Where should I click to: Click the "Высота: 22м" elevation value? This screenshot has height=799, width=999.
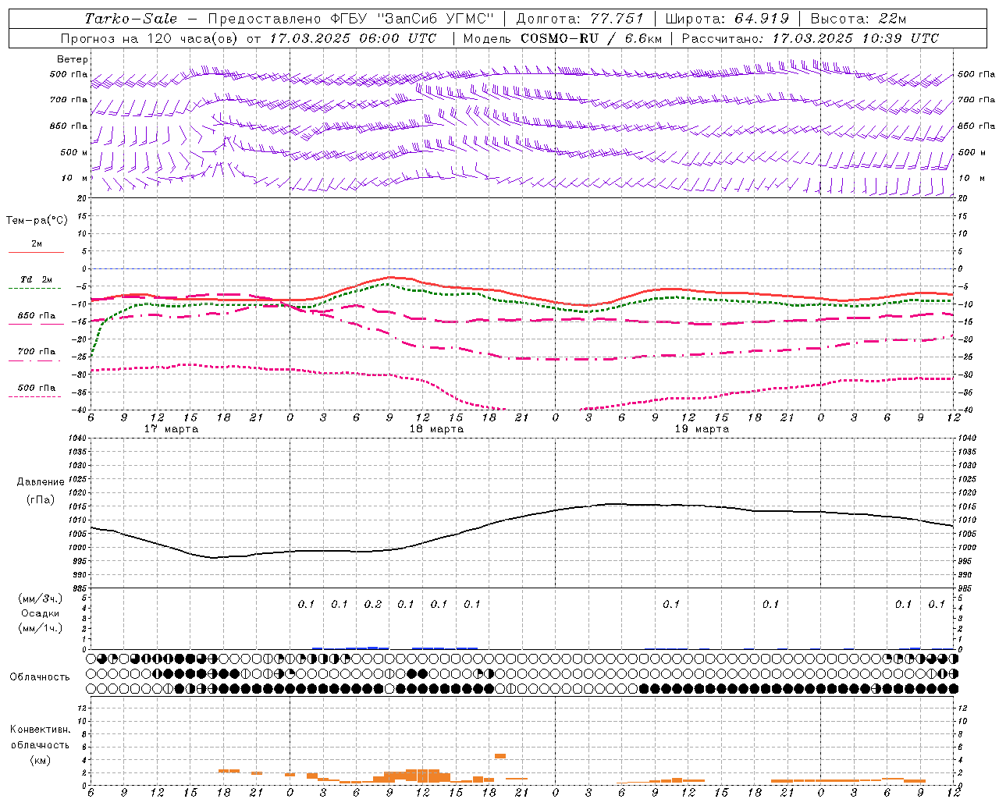859,19
